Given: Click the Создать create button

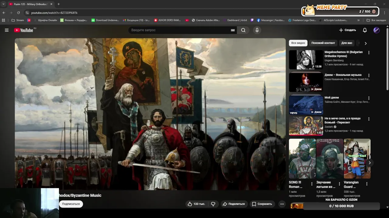Looking at the screenshot, I should pyautogui.click(x=347, y=30).
